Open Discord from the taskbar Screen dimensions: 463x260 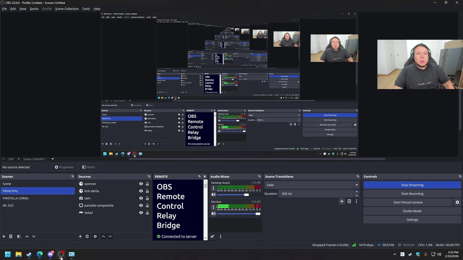(x=51, y=254)
